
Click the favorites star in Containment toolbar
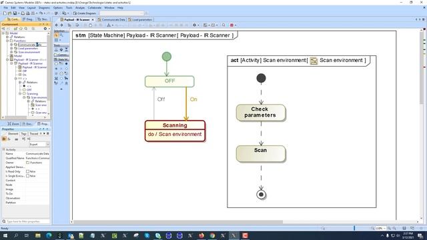tap(21, 29)
